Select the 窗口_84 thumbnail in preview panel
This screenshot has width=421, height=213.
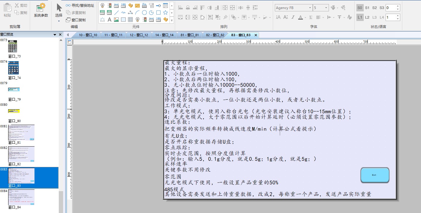[21, 197]
